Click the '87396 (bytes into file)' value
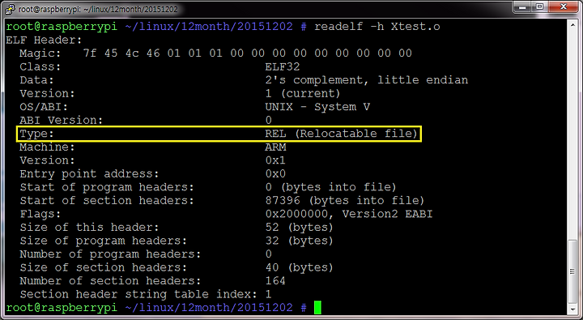 (x=345, y=201)
